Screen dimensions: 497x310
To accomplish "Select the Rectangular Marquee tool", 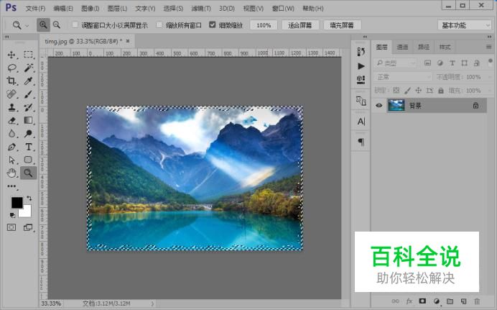I will (x=28, y=55).
